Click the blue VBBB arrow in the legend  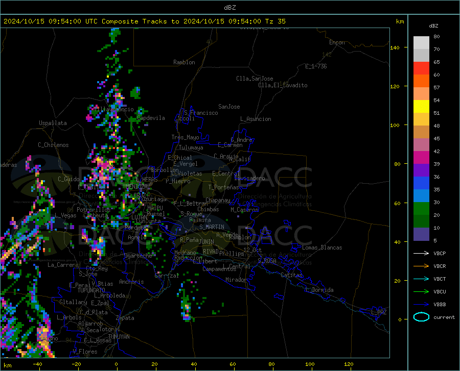tap(421, 305)
